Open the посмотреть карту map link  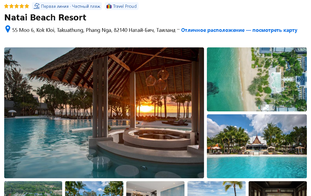pos(275,30)
